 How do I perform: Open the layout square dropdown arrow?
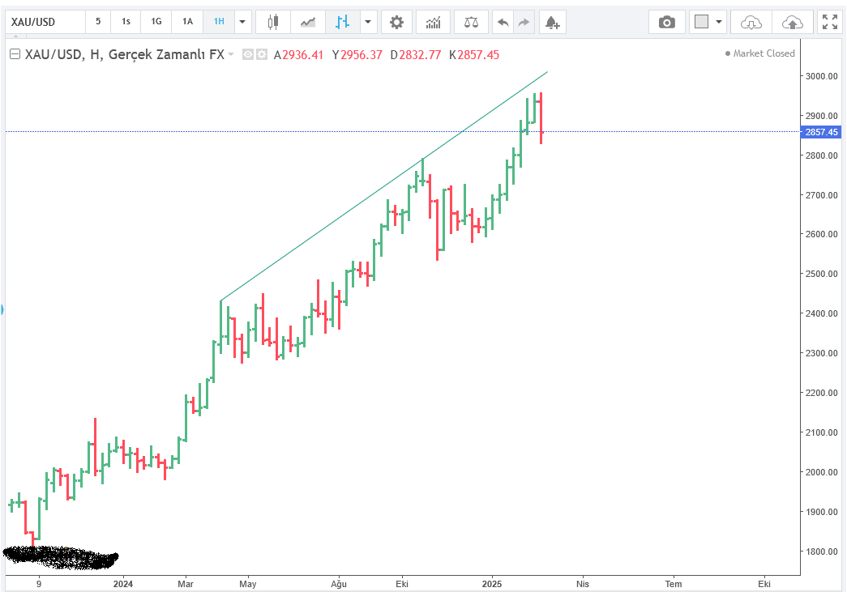717,22
